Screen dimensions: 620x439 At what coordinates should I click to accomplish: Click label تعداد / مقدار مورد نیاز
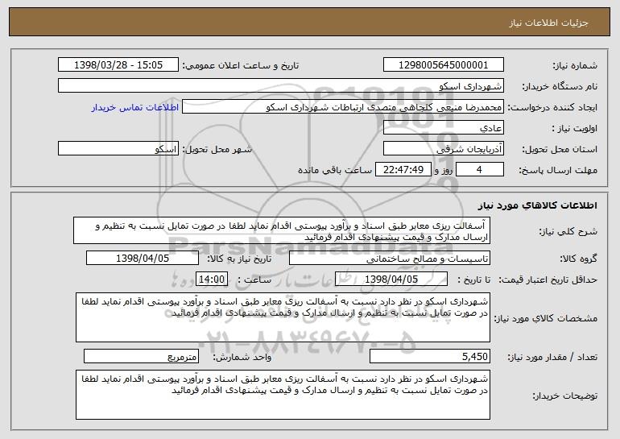[x=552, y=358]
